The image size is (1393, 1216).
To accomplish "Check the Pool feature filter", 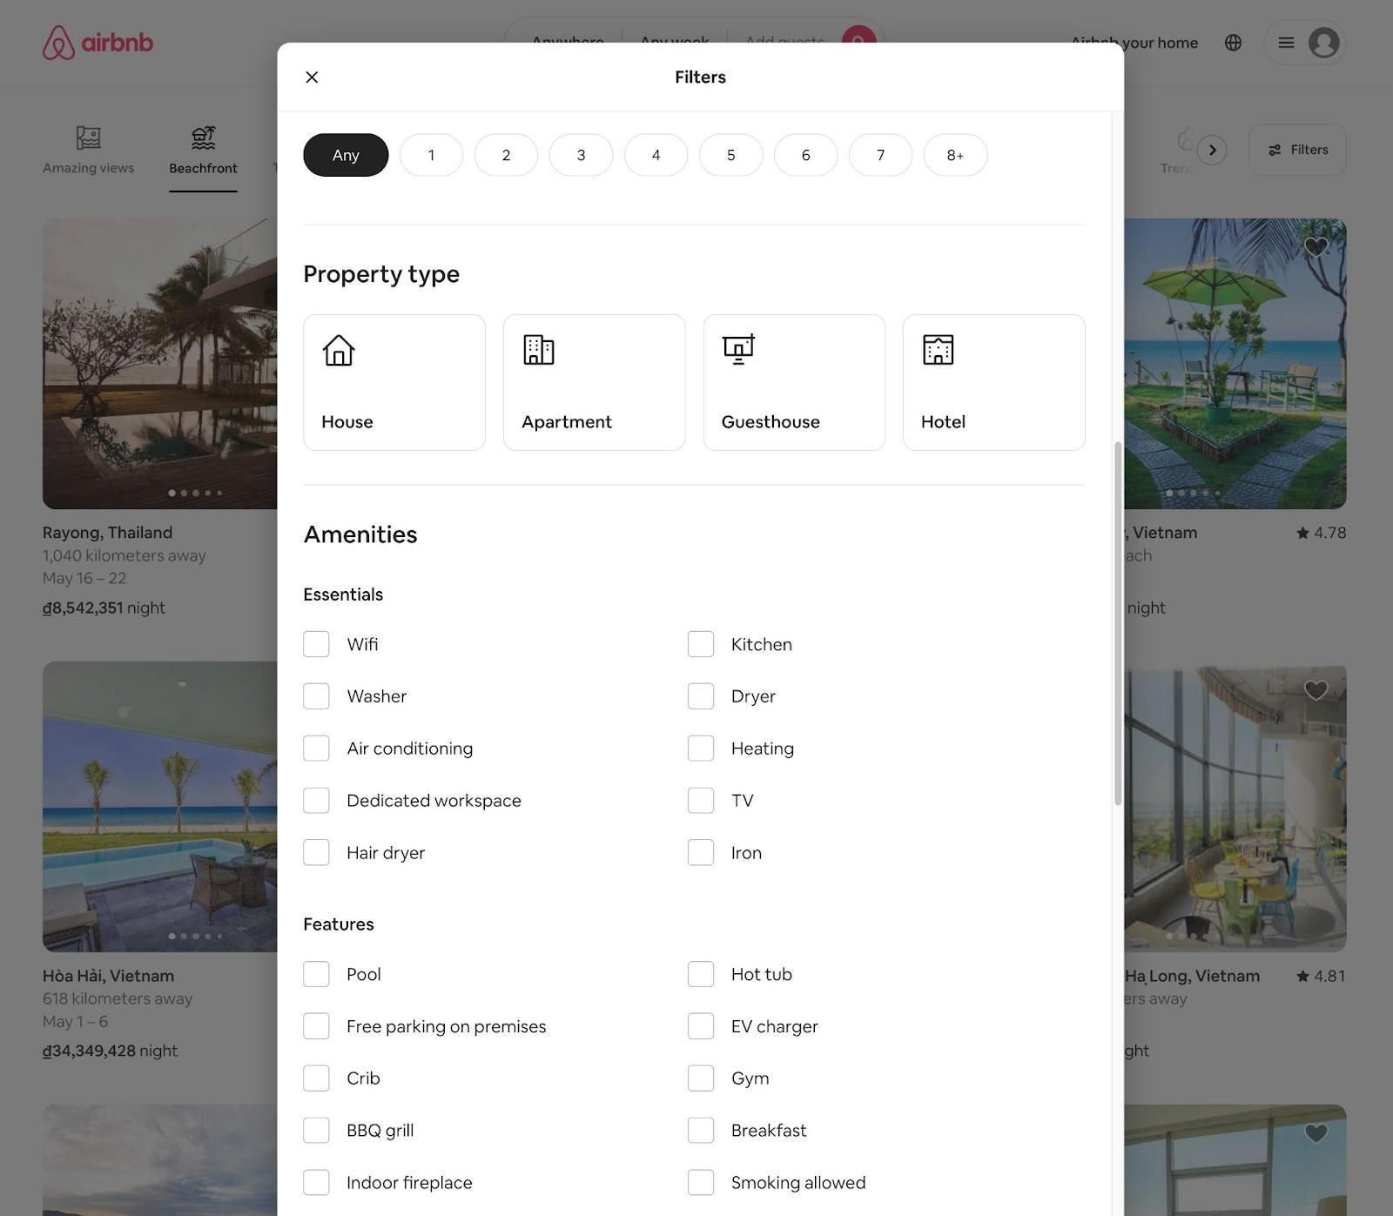I will [x=316, y=974].
